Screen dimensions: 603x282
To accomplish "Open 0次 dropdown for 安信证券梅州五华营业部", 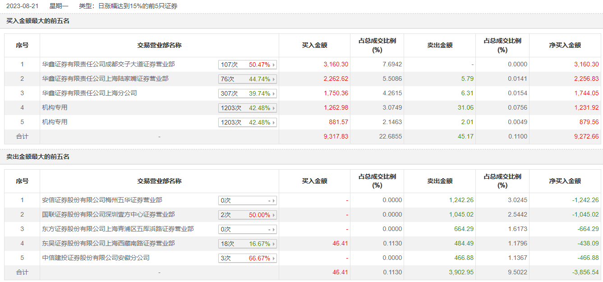I will click(x=248, y=200).
